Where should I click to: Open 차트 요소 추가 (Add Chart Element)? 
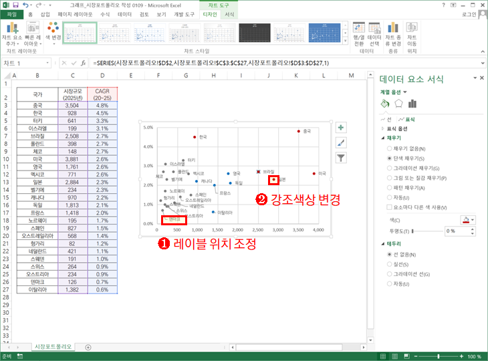pyautogui.click(x=12, y=34)
